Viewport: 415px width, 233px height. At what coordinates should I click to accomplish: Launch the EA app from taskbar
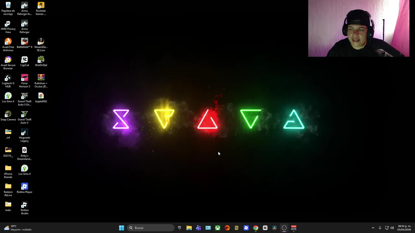pyautogui.click(x=227, y=228)
